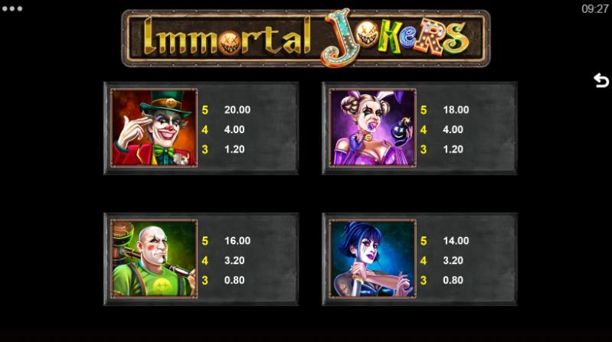
Task: Click the smiling pumpkin face in Jokers logo
Action: point(367,34)
